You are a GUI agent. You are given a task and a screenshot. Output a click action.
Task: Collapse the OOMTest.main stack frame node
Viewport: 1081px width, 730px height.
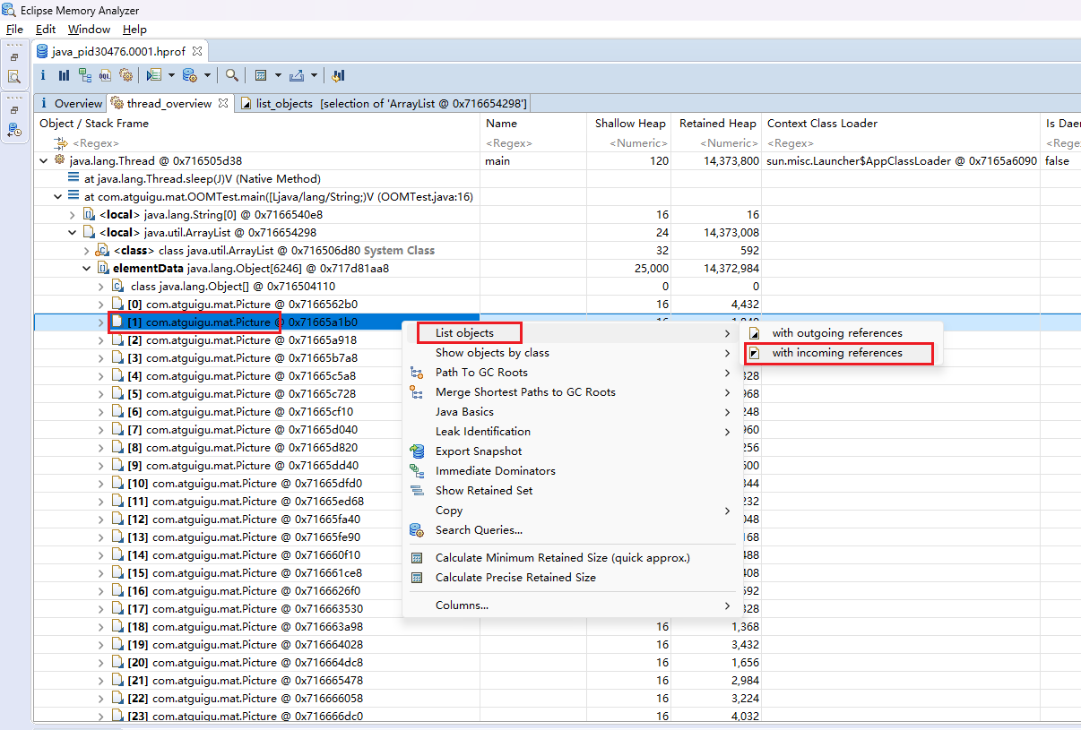pyautogui.click(x=58, y=196)
